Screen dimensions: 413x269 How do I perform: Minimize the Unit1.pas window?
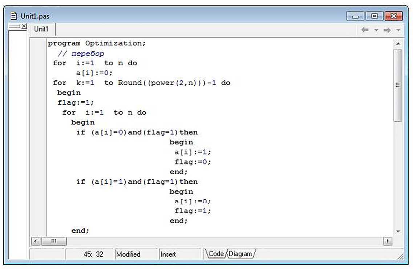355,16
